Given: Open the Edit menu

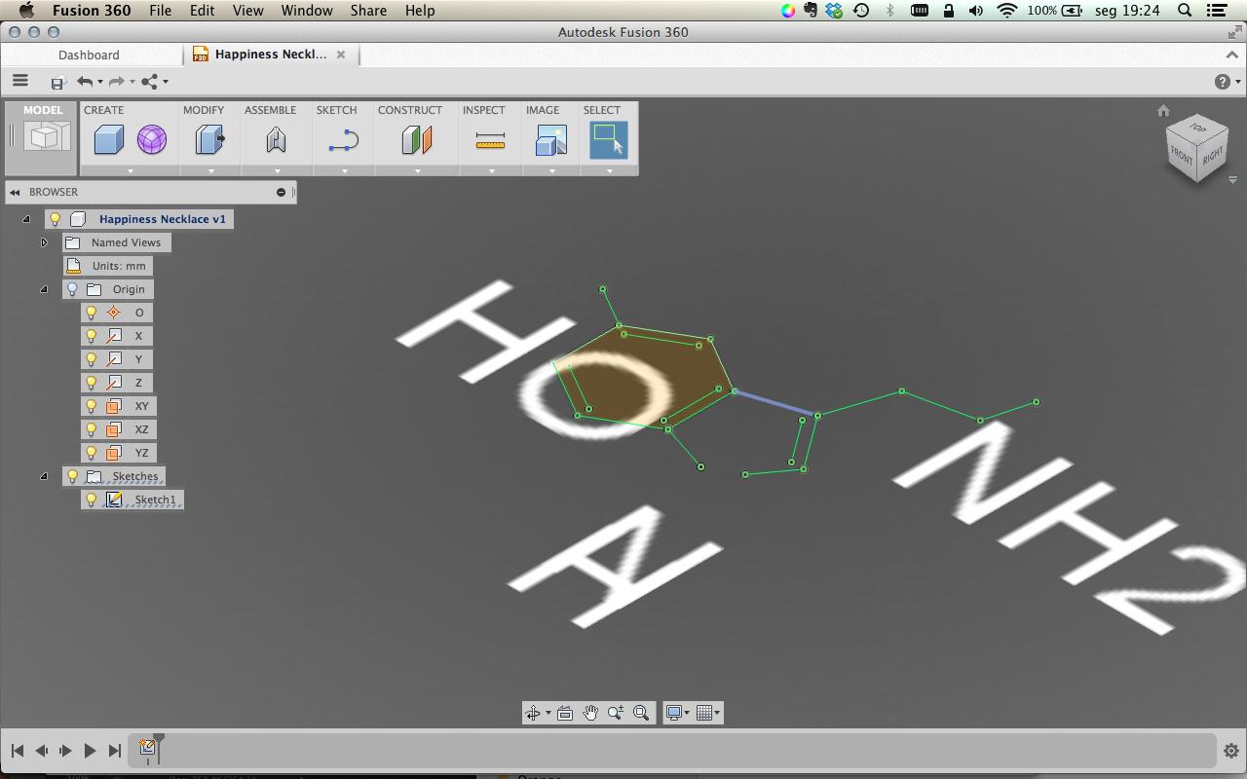Looking at the screenshot, I should click(x=203, y=11).
